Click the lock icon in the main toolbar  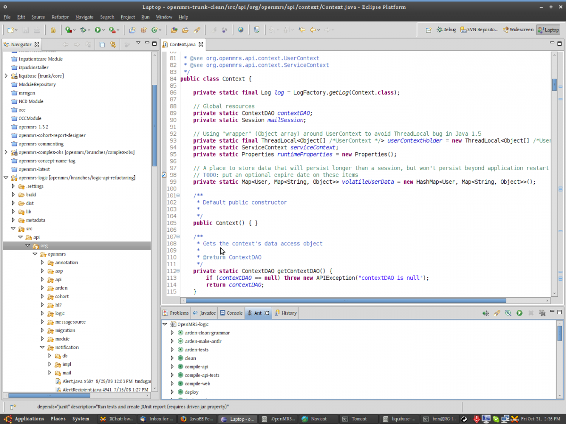click(53, 30)
